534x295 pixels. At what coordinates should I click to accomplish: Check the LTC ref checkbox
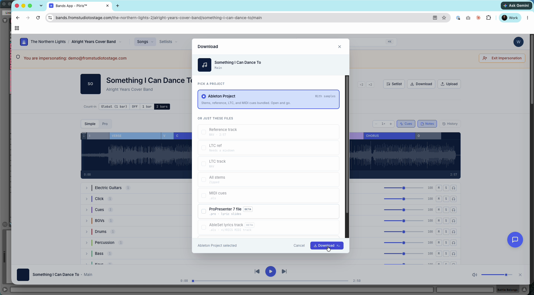(x=204, y=148)
